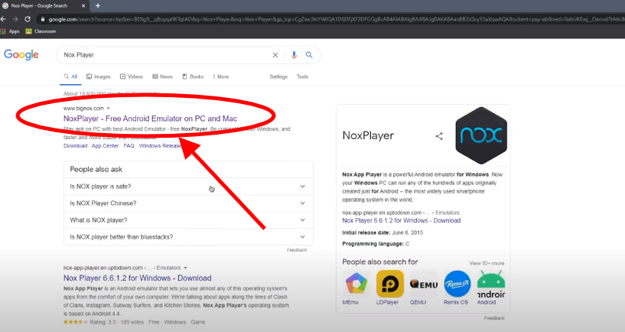Viewport: 625px width, 332px height.
Task: Close the Nox Player search tab
Action: 83,6
